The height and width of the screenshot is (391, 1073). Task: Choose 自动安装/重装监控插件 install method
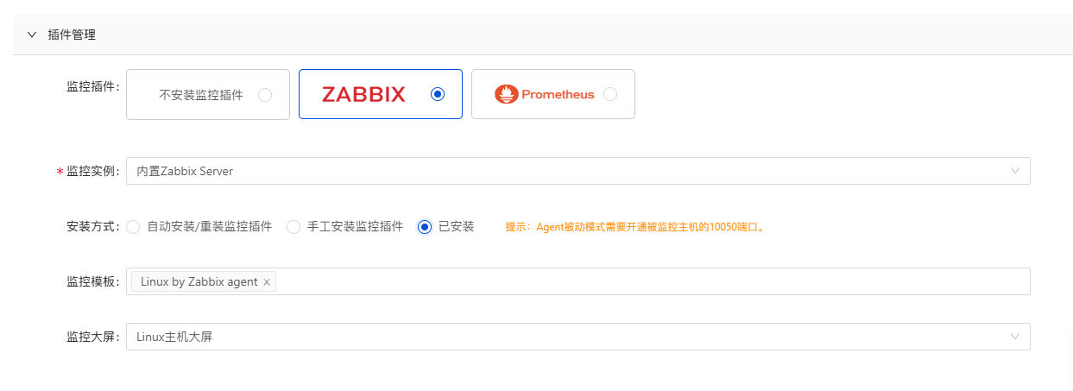click(133, 227)
